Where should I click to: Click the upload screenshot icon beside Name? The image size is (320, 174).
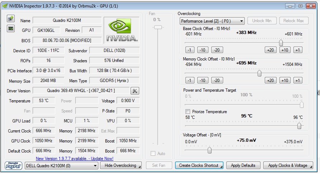pyautogui.click(x=11, y=19)
